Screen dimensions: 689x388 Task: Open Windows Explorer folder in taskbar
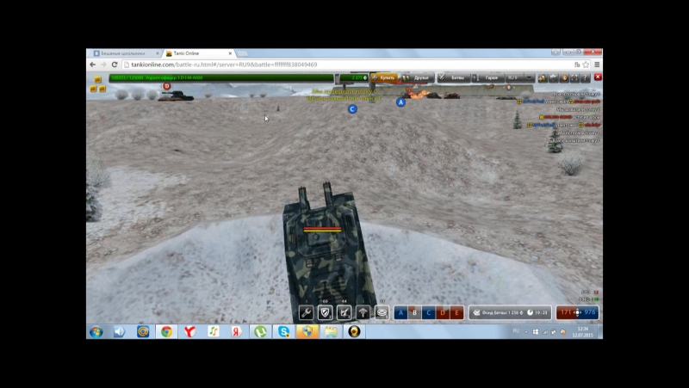click(331, 332)
